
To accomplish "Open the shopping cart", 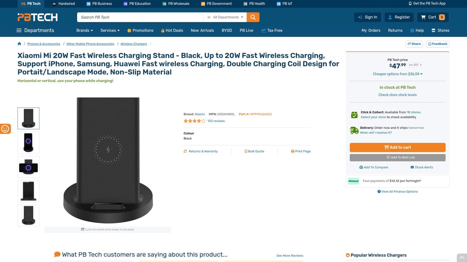I will [432, 17].
